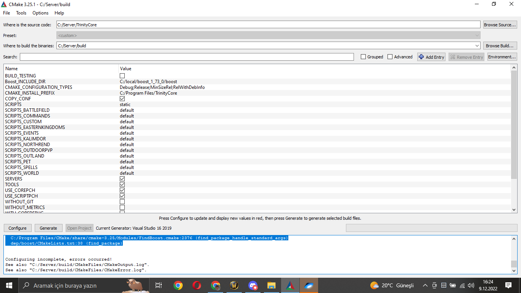Disable USE_SCRIPTPCH checkbox
The width and height of the screenshot is (521, 293).
[122, 196]
